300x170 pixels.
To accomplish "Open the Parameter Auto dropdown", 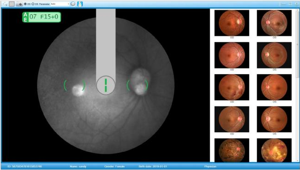I will click(60, 4).
